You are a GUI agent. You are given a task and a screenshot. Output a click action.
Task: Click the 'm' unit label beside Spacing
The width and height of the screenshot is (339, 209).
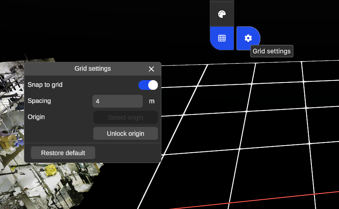(152, 101)
